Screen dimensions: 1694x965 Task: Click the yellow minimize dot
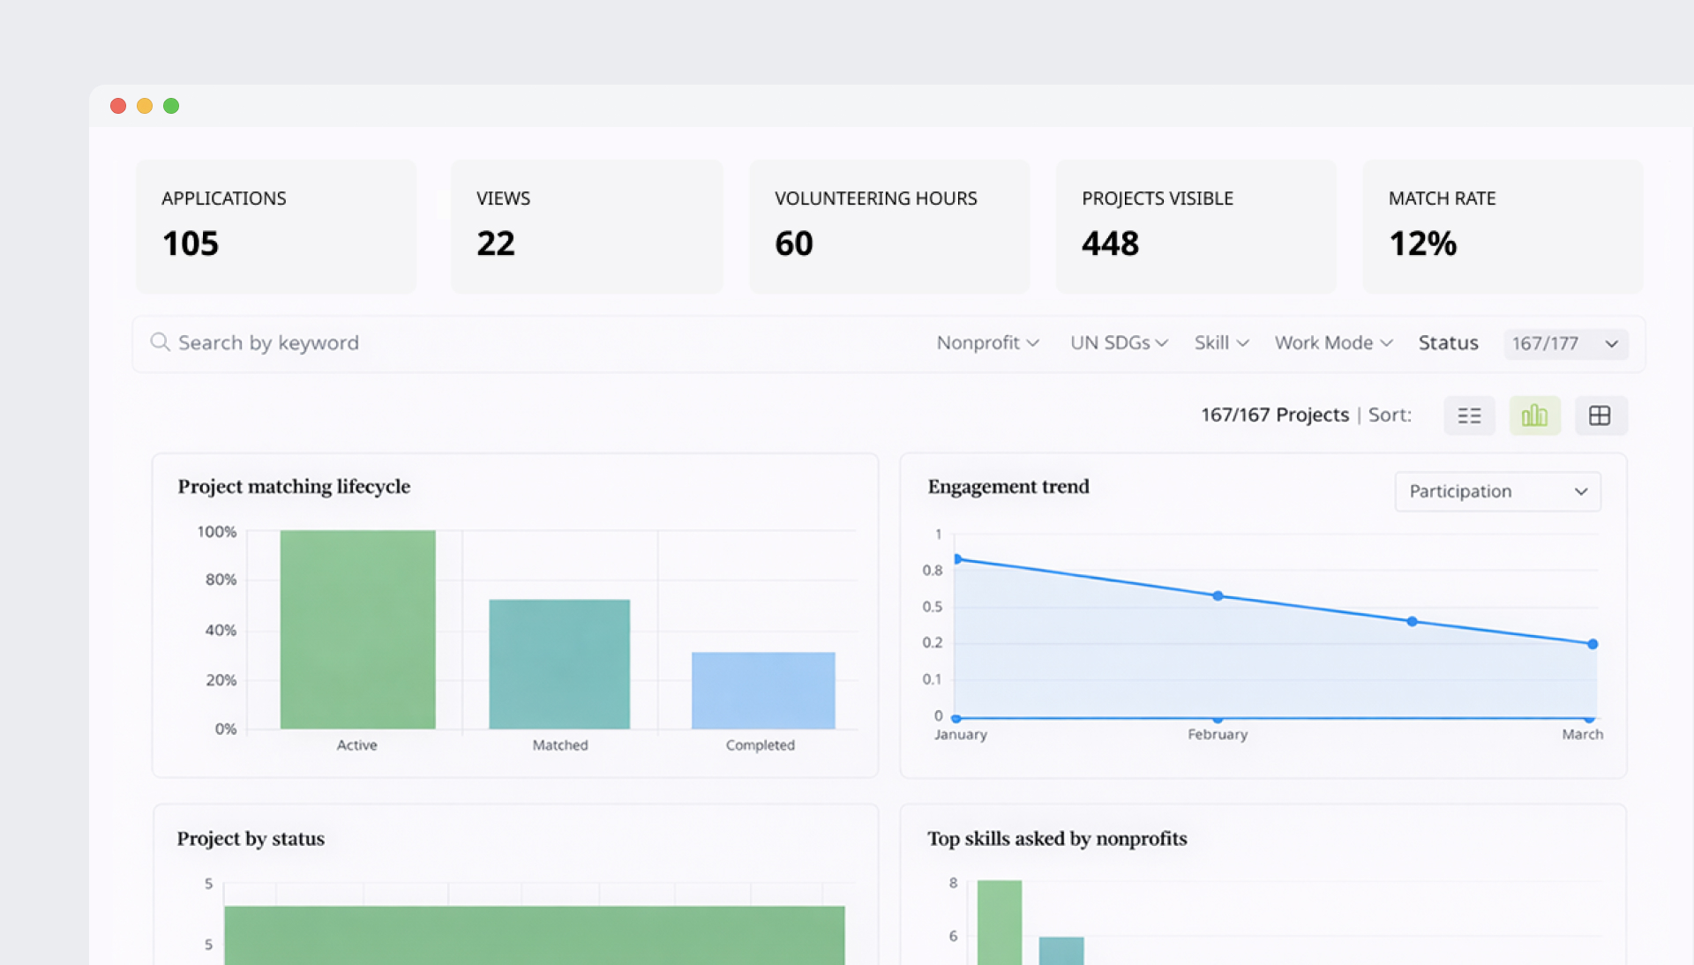coord(145,106)
